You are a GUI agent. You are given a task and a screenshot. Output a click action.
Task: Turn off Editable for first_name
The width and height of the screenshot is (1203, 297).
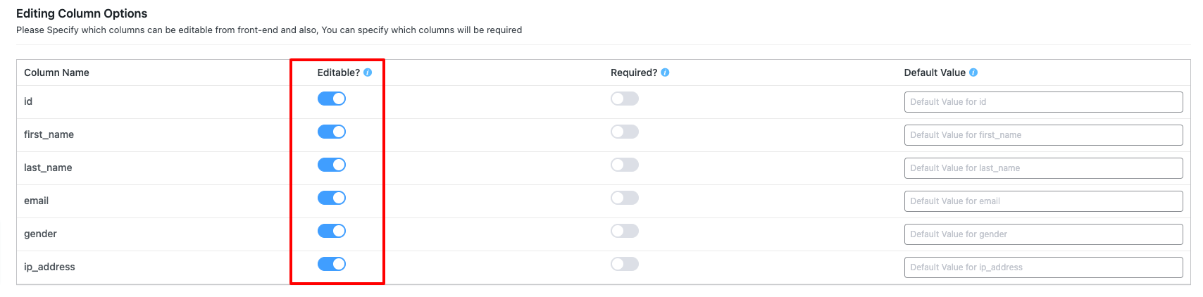coord(332,132)
